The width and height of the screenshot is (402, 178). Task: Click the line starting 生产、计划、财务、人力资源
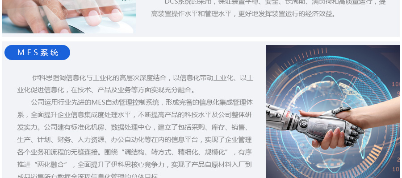point(134,140)
